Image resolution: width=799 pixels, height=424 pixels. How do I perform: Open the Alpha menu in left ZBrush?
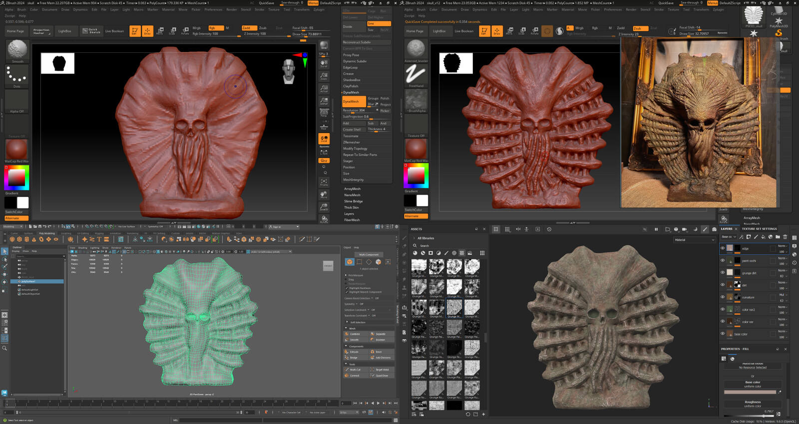[9, 9]
